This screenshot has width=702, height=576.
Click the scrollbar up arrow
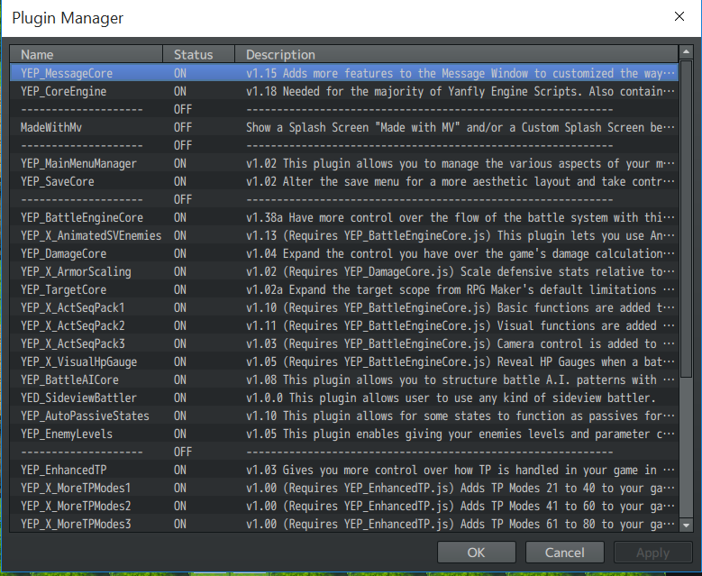tap(686, 52)
